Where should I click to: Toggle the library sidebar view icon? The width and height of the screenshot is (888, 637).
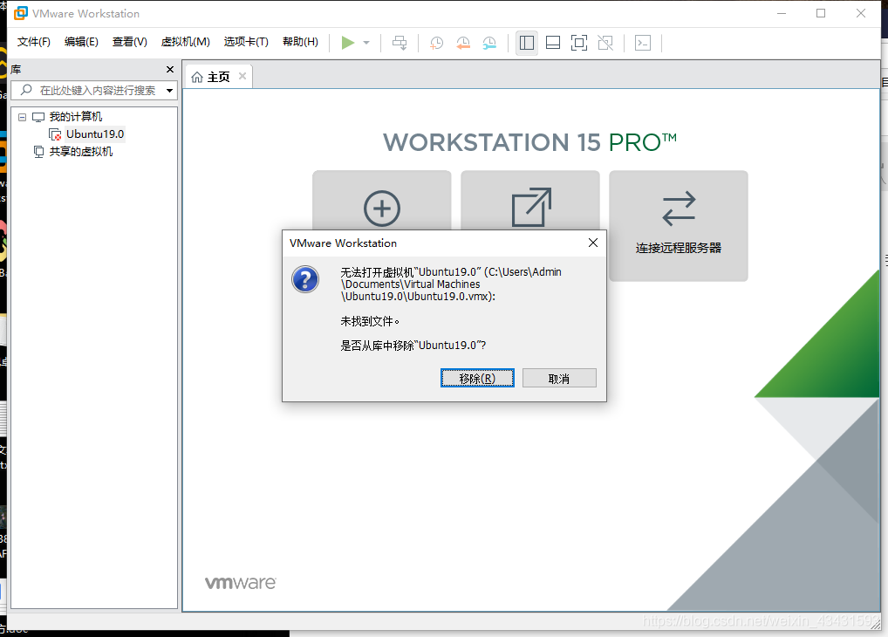[527, 43]
